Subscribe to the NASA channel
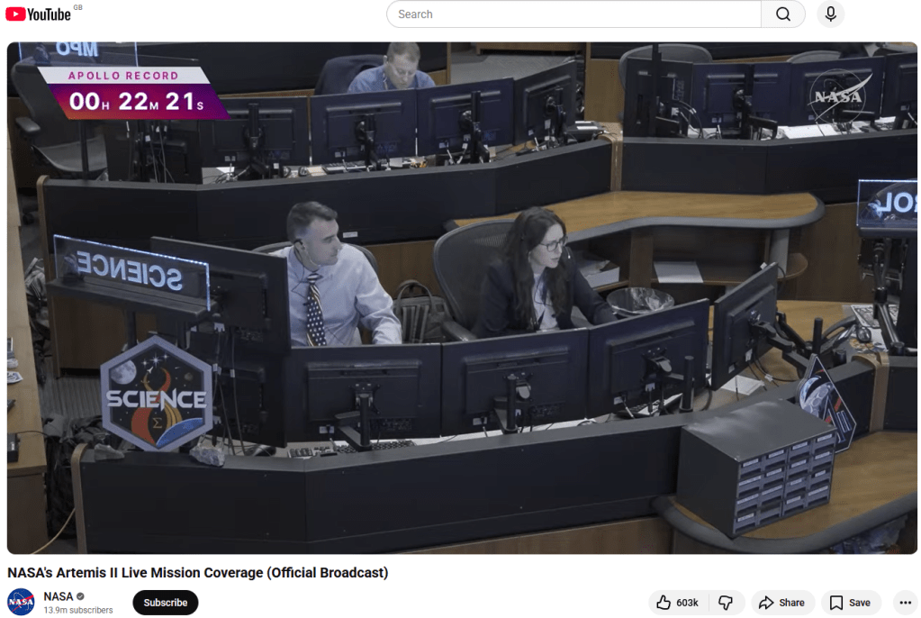The height and width of the screenshot is (618, 921). coord(166,603)
